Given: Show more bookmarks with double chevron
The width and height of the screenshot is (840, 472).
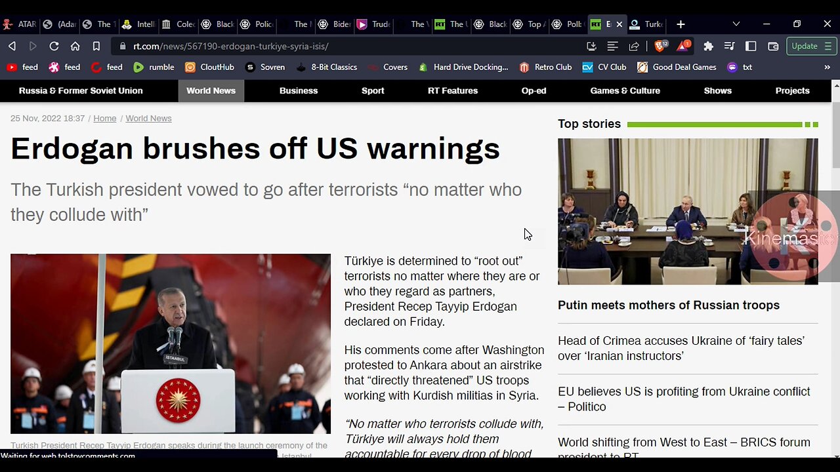Looking at the screenshot, I should pos(827,67).
